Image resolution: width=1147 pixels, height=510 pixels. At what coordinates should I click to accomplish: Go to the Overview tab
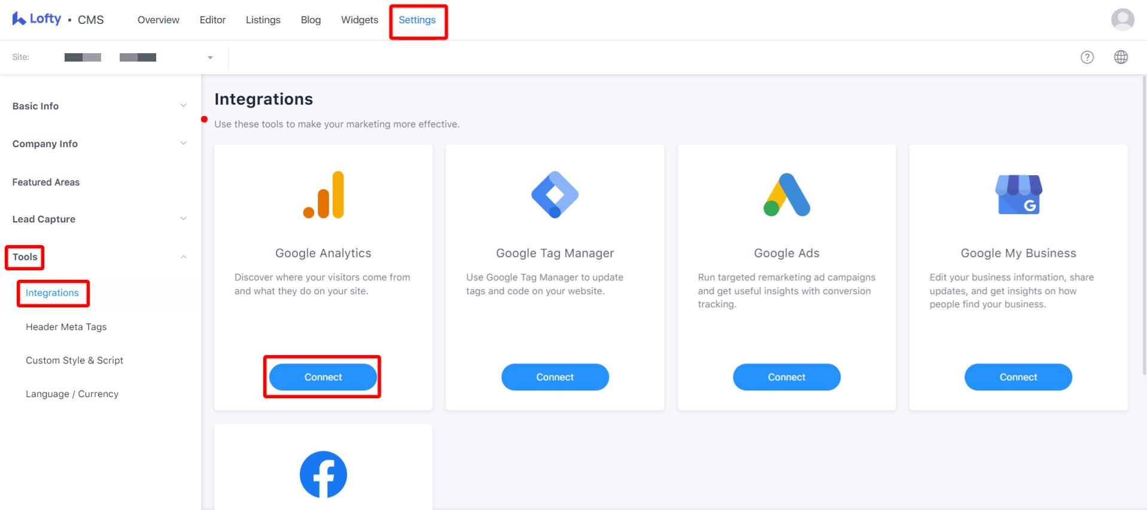pos(159,20)
